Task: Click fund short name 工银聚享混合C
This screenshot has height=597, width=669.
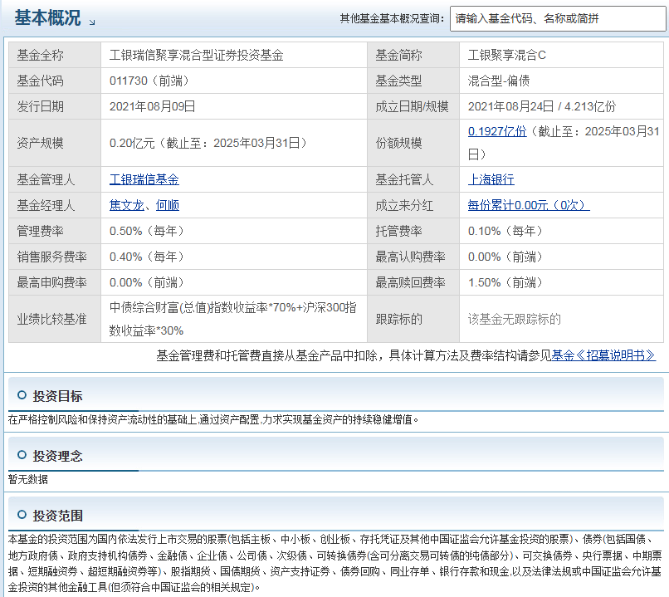Action: pos(507,55)
